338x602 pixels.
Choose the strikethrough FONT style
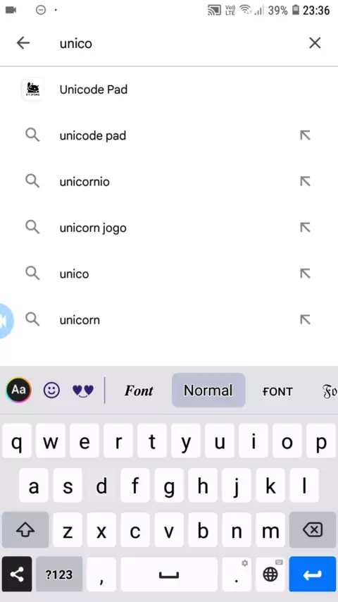277,391
